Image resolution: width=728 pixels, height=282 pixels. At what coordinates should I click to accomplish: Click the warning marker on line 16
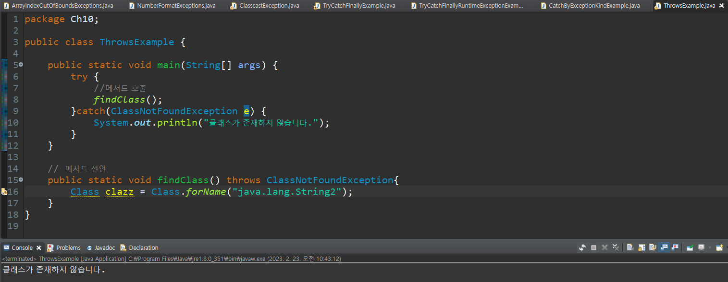[x=4, y=192]
